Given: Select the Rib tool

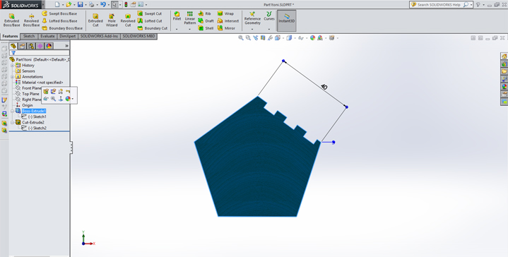Looking at the screenshot, I should coord(204,13).
